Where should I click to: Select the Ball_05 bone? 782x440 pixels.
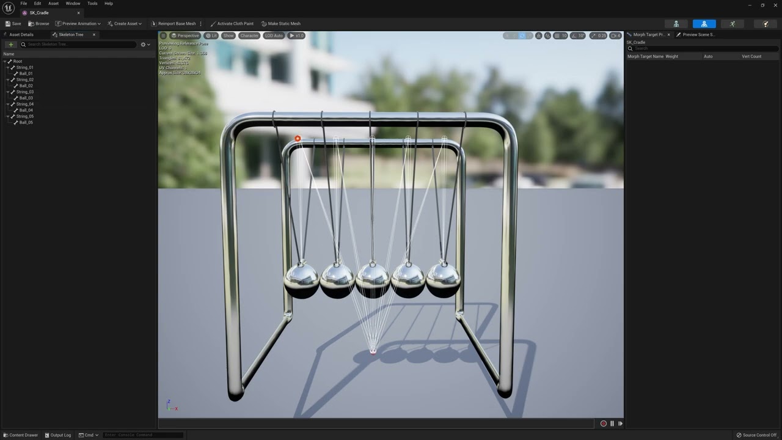(26, 122)
